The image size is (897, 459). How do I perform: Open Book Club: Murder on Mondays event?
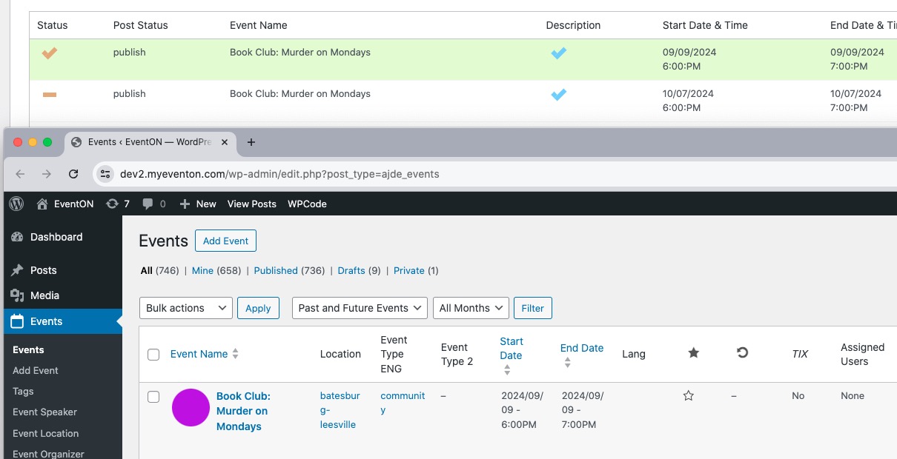click(x=243, y=411)
